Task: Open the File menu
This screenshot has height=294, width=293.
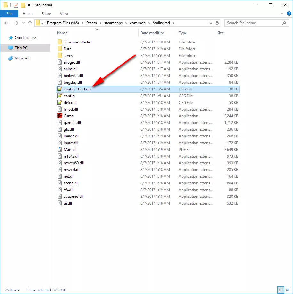Action: click(x=9, y=14)
